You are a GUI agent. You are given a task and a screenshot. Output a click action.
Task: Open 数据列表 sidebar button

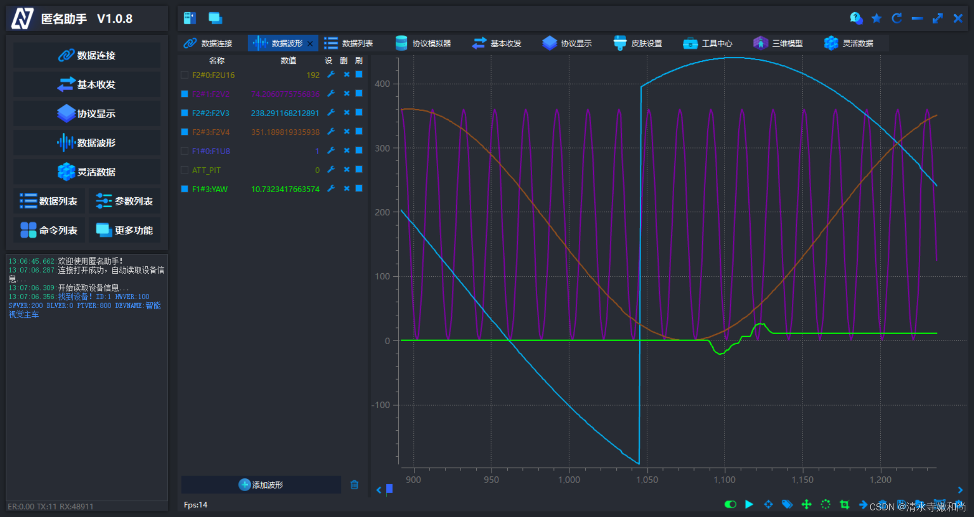coord(49,201)
